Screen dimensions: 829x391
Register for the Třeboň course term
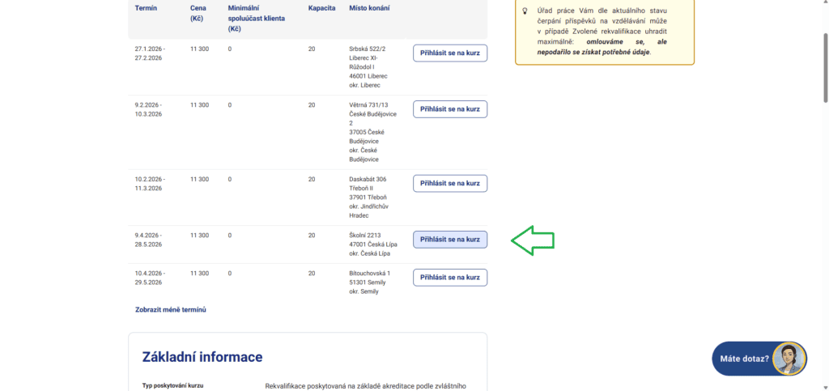click(450, 183)
